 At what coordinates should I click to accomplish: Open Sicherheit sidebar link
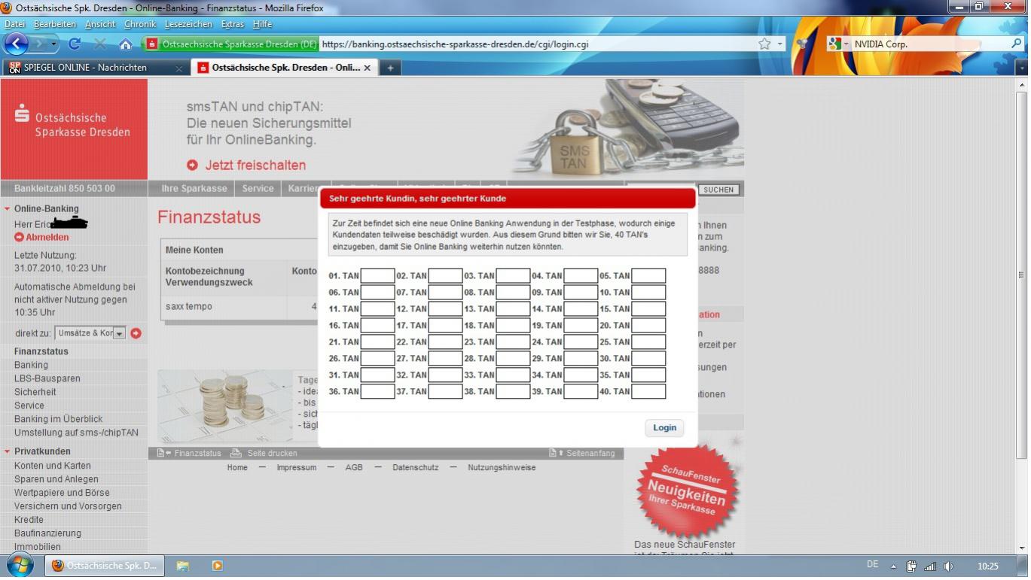pyautogui.click(x=35, y=392)
